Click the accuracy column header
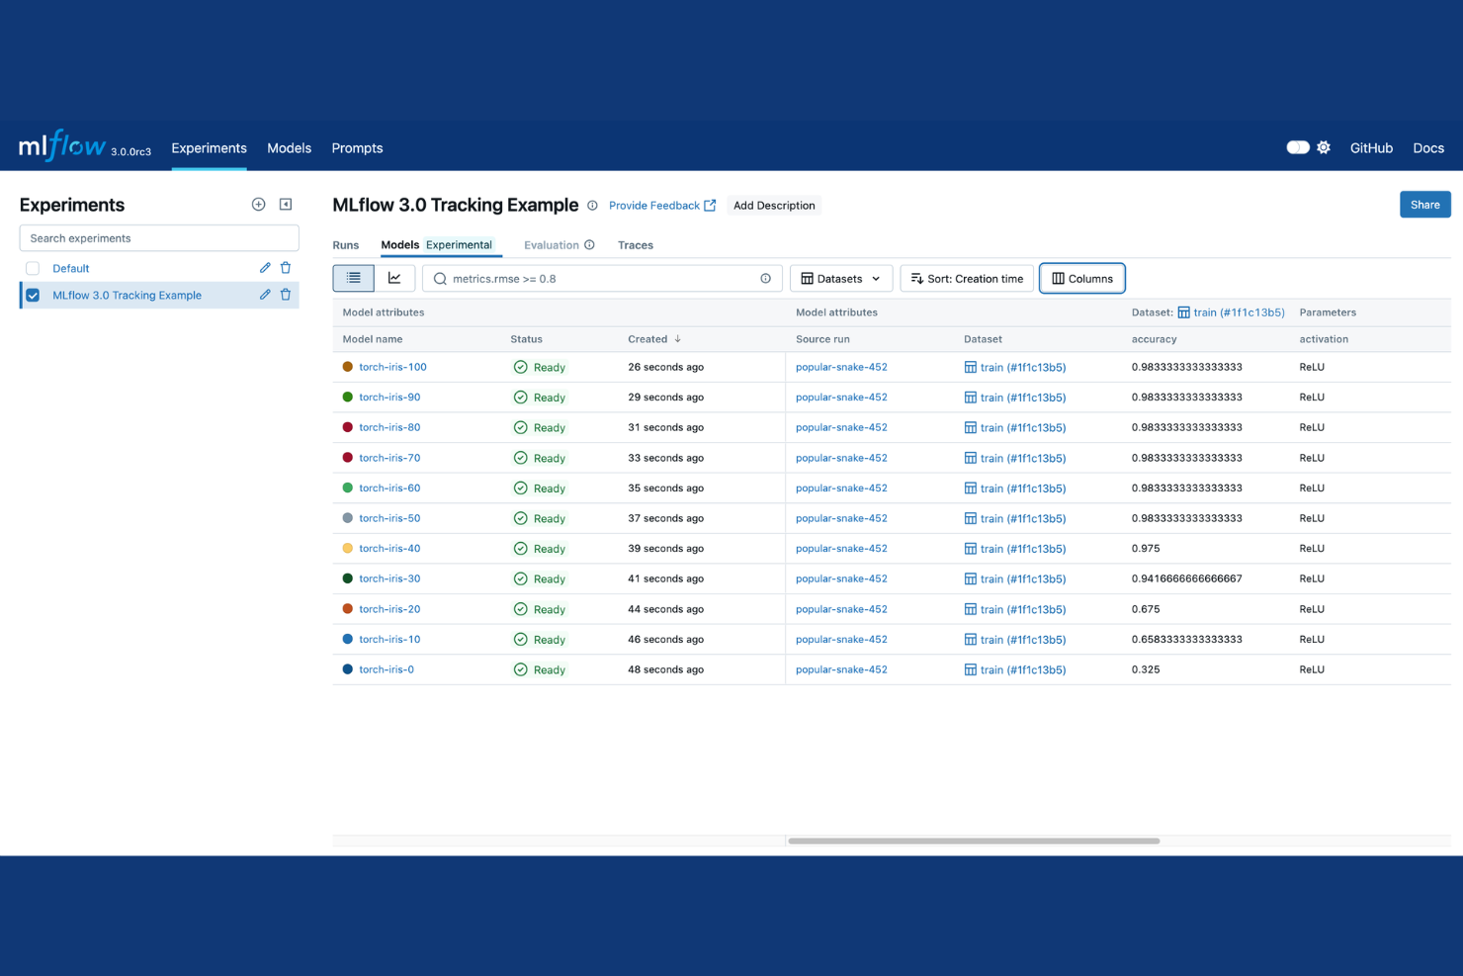Viewport: 1463px width, 976px height. (1154, 339)
